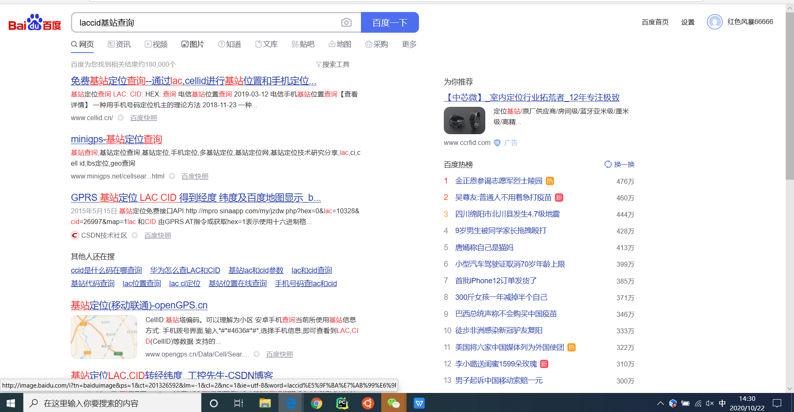Screen dimensions: 794x412
Task: Click the 搜索工具 filter icon
Action: tap(319, 65)
